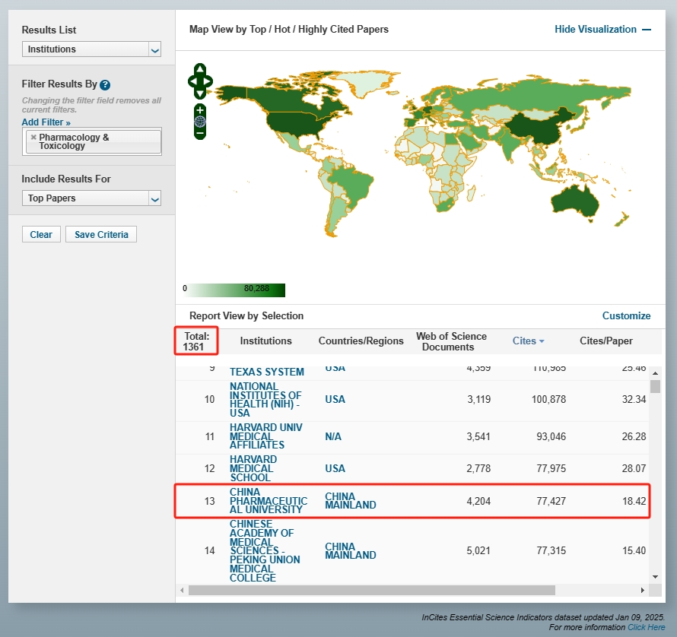
Task: Open Harvard Medical School institution link
Action: point(253,468)
